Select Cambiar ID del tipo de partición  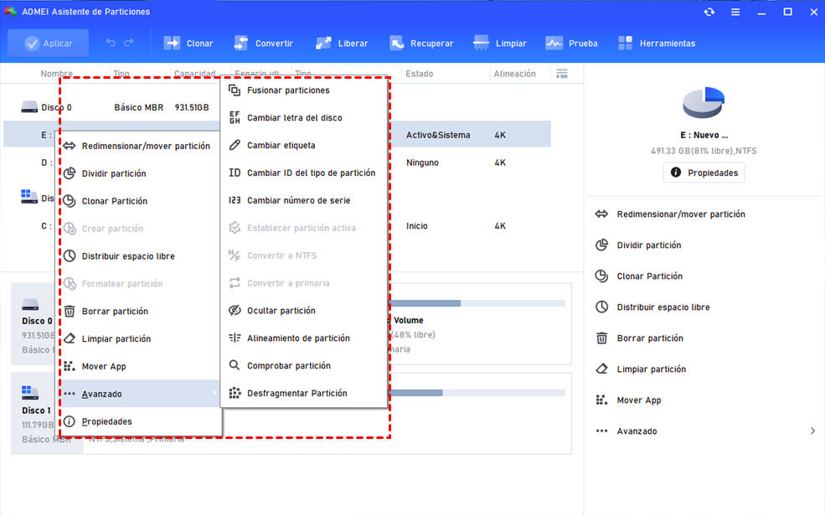click(304, 173)
